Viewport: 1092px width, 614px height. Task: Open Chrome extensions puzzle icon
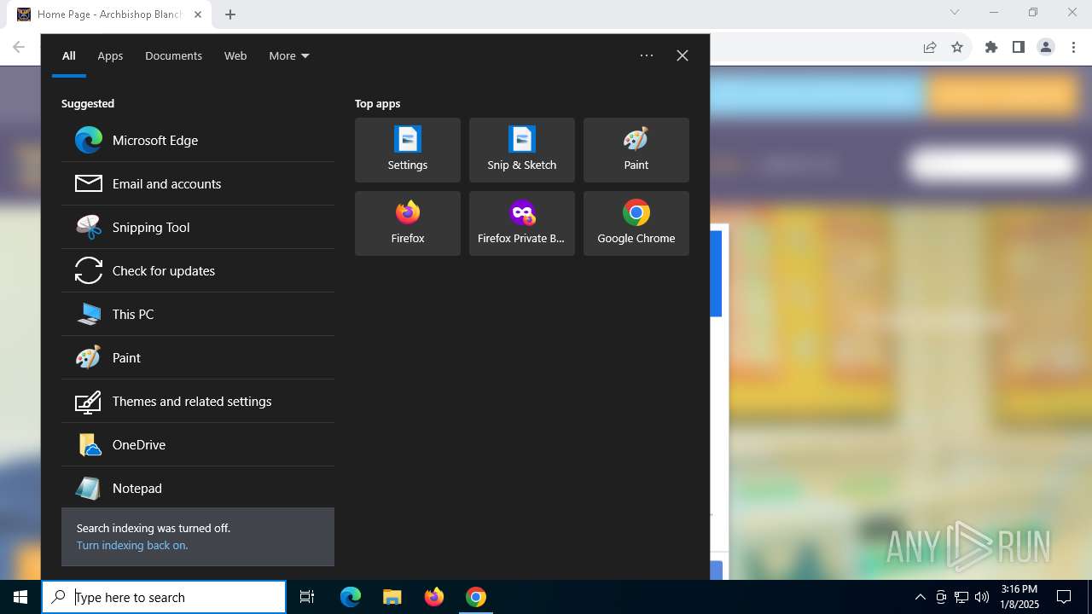[991, 48]
